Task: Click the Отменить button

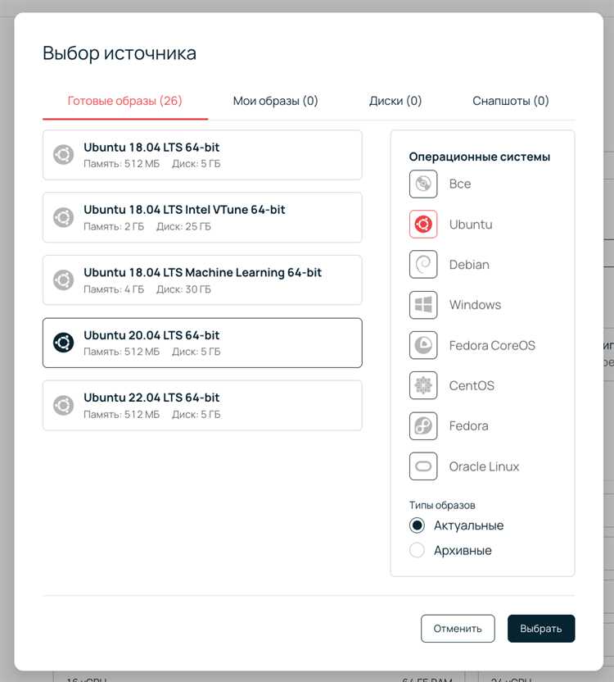Action: pos(458,629)
